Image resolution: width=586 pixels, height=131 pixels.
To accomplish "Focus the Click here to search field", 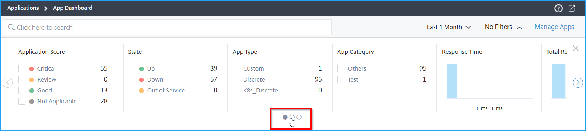I will point(167,27).
